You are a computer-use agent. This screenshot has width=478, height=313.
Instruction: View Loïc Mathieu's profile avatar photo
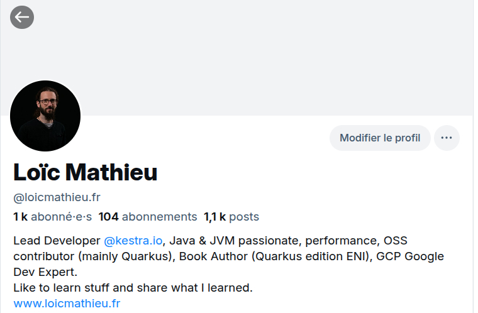point(45,116)
